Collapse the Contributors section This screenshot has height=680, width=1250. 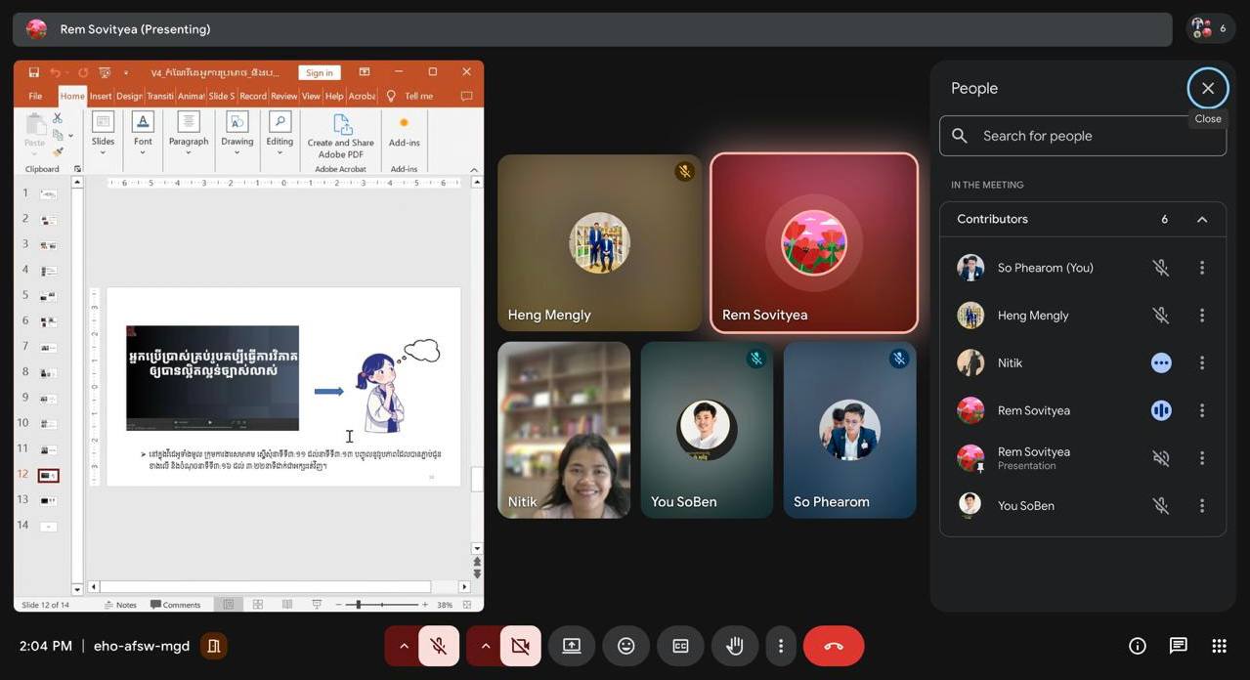[1202, 220]
